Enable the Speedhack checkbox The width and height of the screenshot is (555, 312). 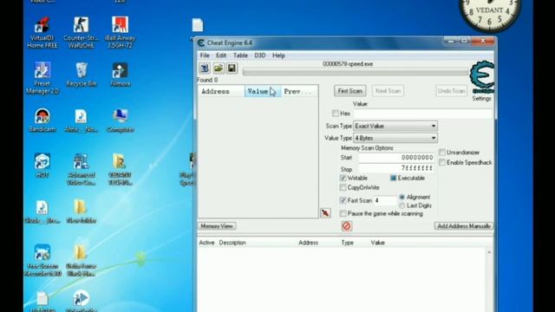coord(442,162)
